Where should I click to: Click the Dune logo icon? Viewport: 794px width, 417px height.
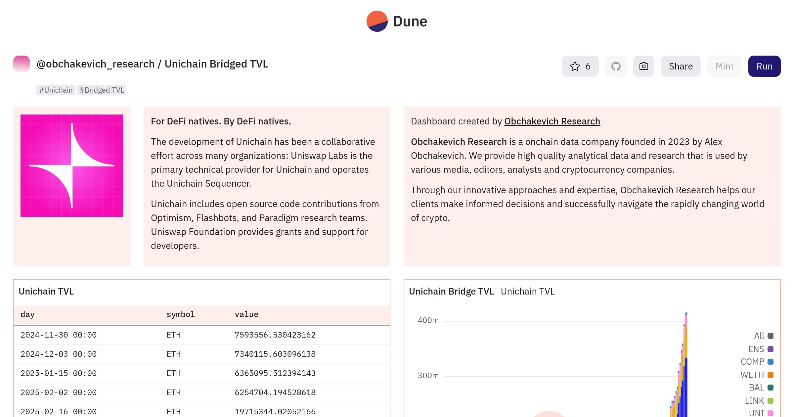pyautogui.click(x=377, y=21)
